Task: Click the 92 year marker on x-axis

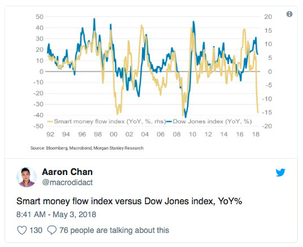Action: pyautogui.click(x=50, y=134)
